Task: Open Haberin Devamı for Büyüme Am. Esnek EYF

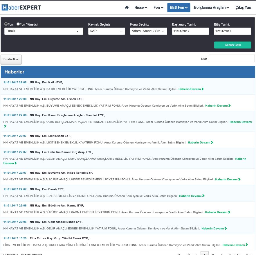Action: [x=218, y=105]
